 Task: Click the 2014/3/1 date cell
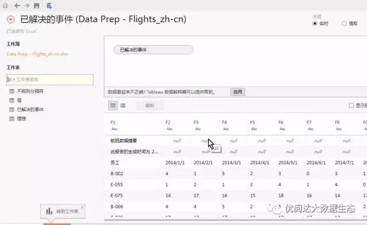point(231,163)
